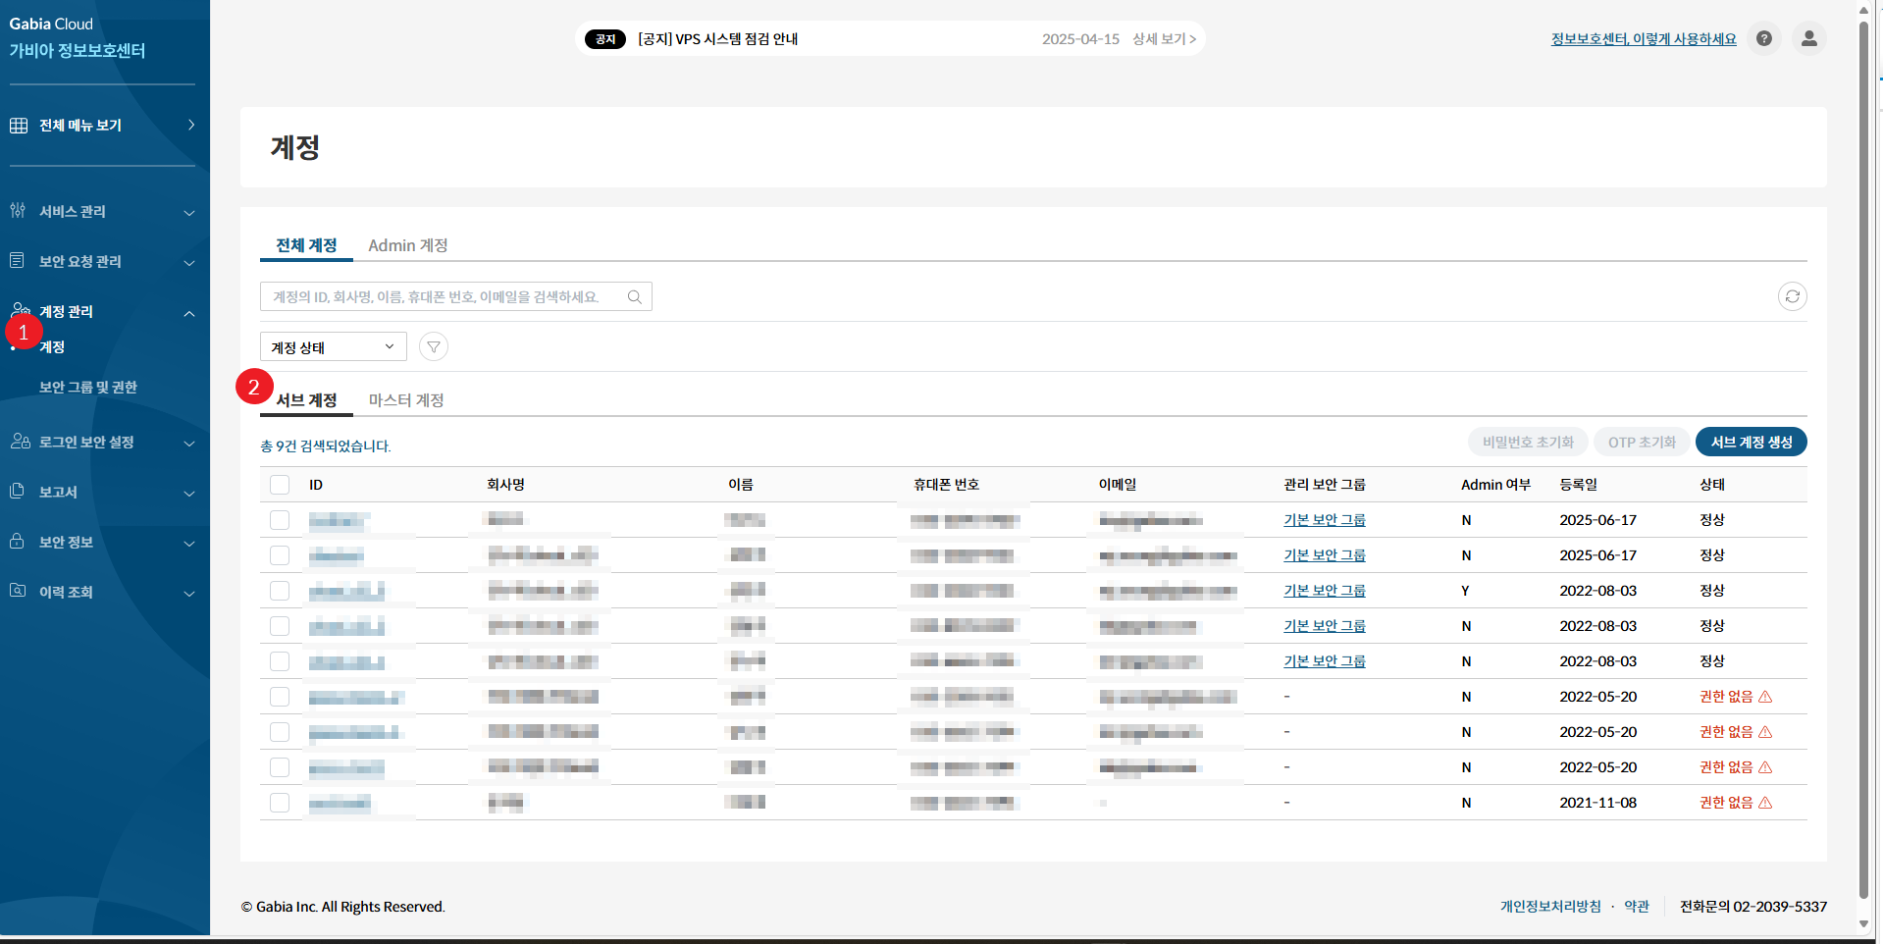Open the user profile icon
This screenshot has width=1883, height=944.
tap(1809, 39)
